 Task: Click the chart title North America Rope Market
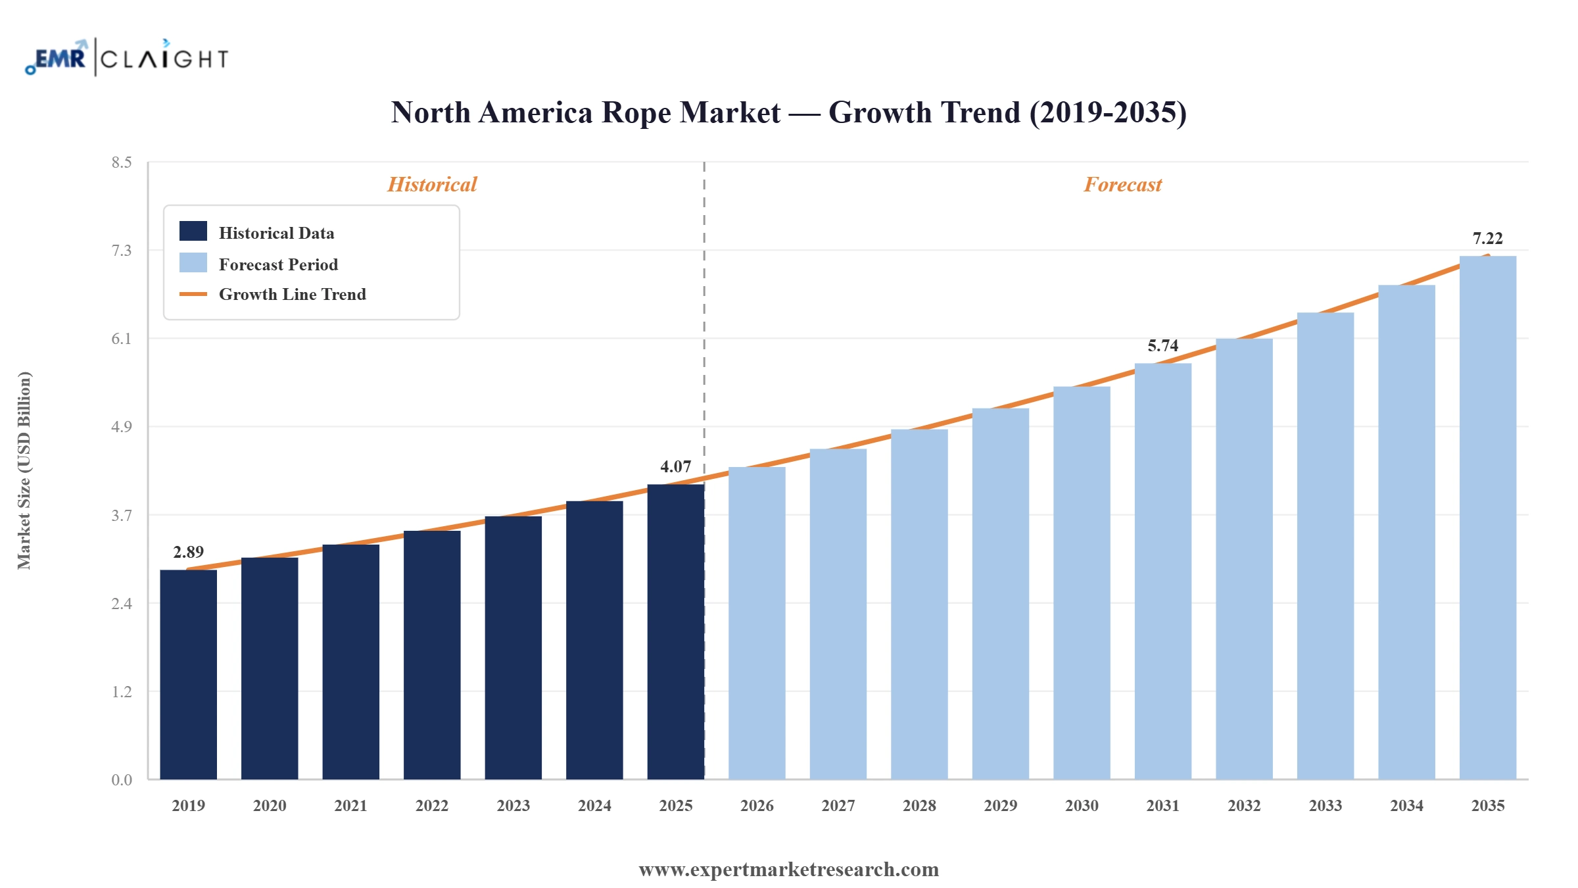click(x=789, y=112)
